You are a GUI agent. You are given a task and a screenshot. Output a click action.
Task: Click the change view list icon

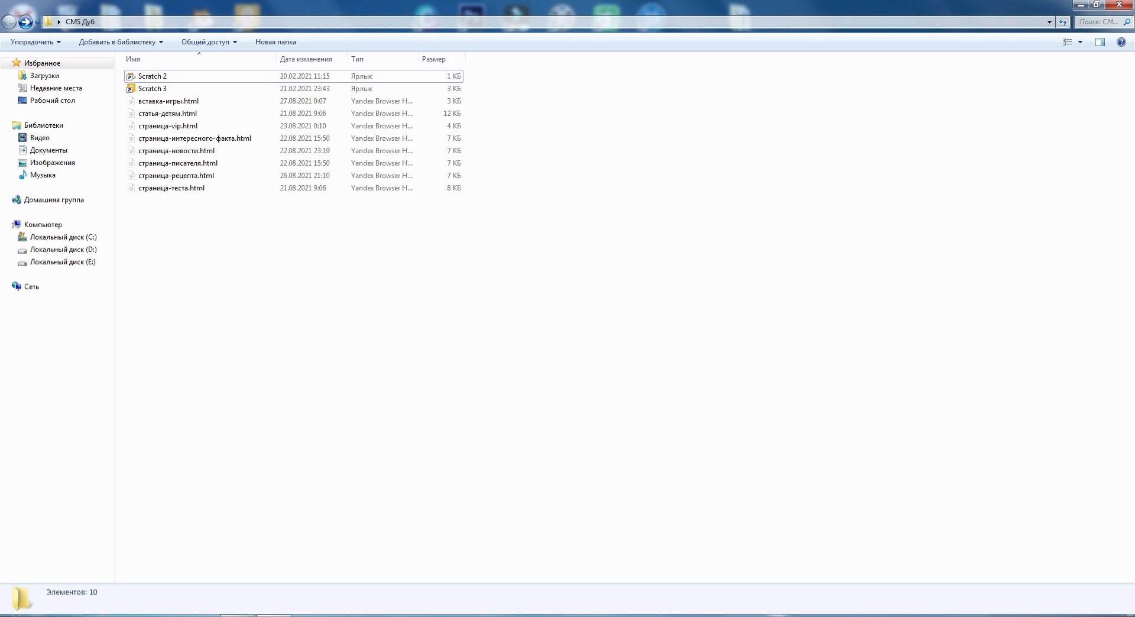click(1068, 42)
